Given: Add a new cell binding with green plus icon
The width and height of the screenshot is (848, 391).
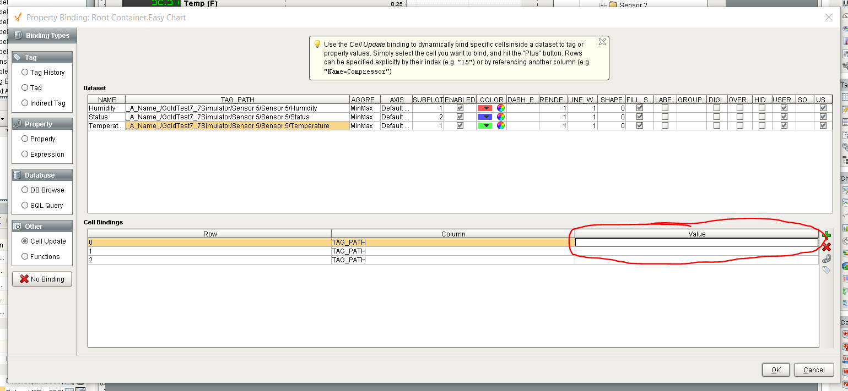Looking at the screenshot, I should [x=827, y=235].
